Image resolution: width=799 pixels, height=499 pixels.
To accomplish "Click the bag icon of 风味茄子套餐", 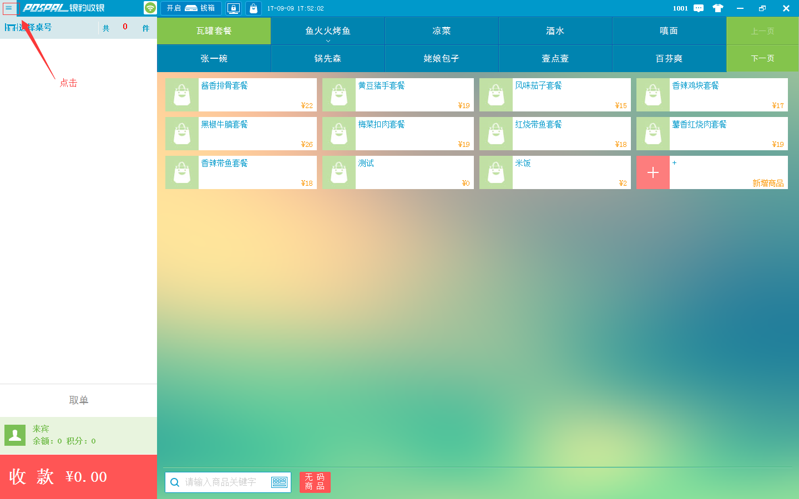I will coord(496,95).
